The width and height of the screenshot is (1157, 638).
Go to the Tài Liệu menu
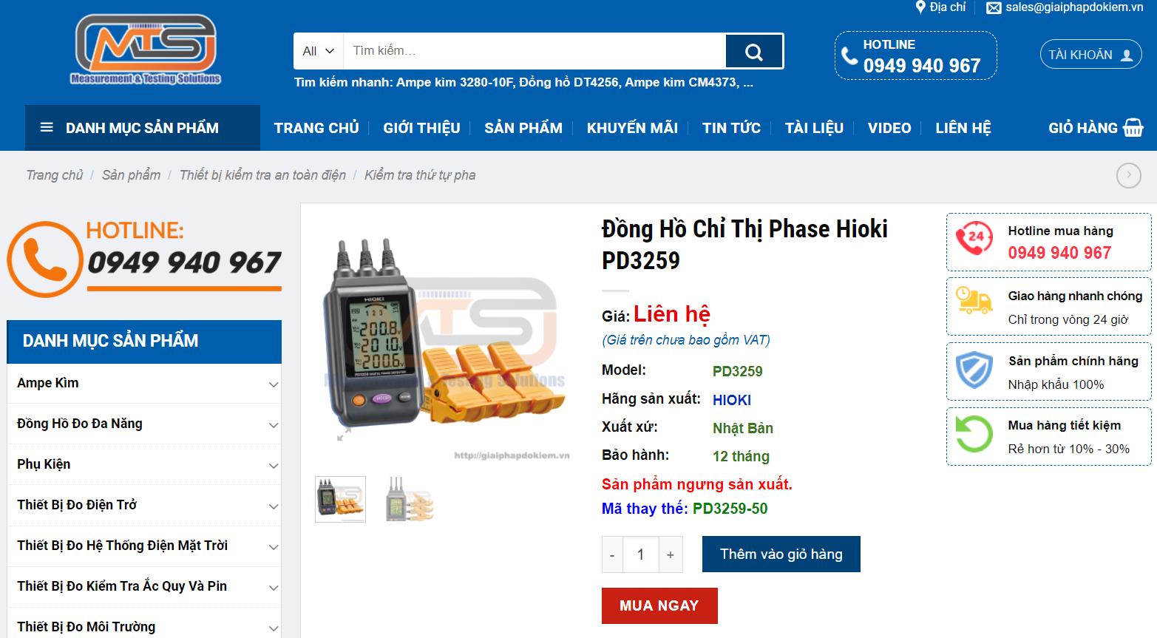point(814,128)
